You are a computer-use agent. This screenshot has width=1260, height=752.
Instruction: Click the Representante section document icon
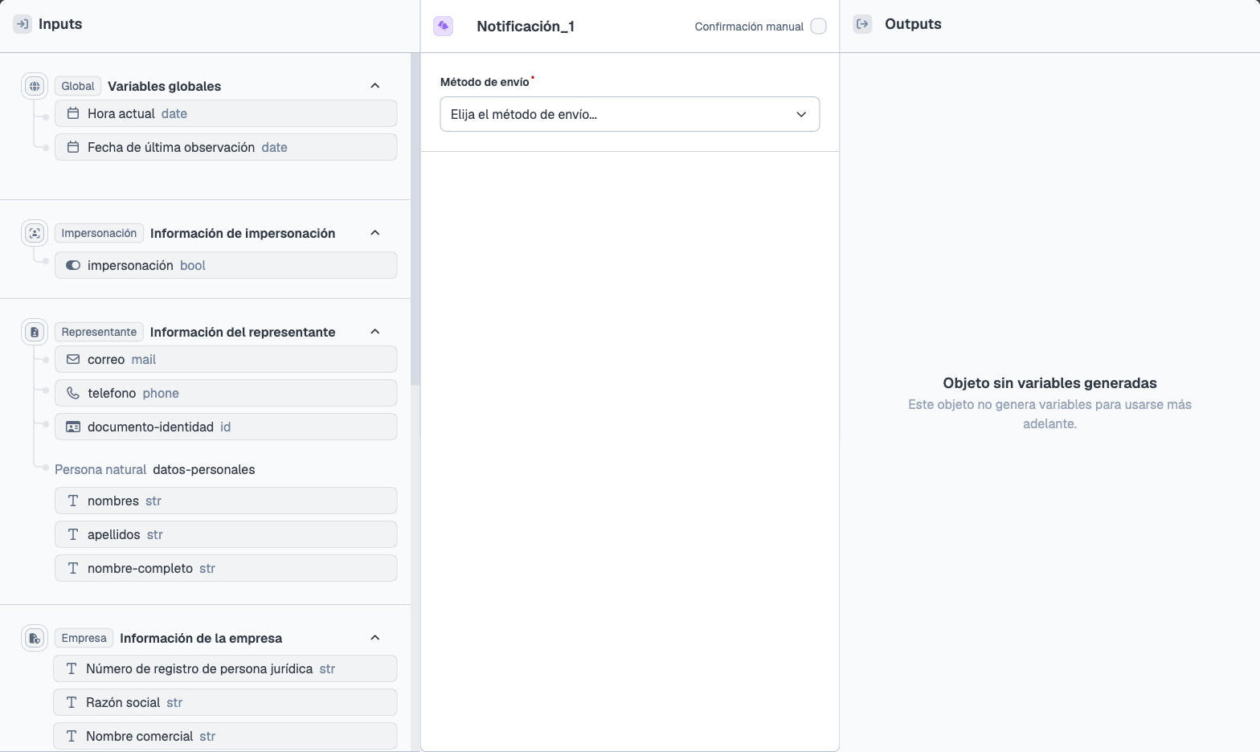click(x=35, y=332)
